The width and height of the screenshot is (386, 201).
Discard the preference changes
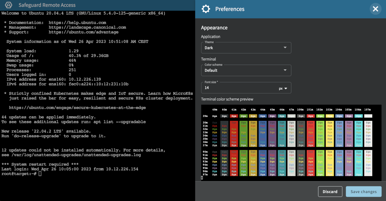point(330,192)
